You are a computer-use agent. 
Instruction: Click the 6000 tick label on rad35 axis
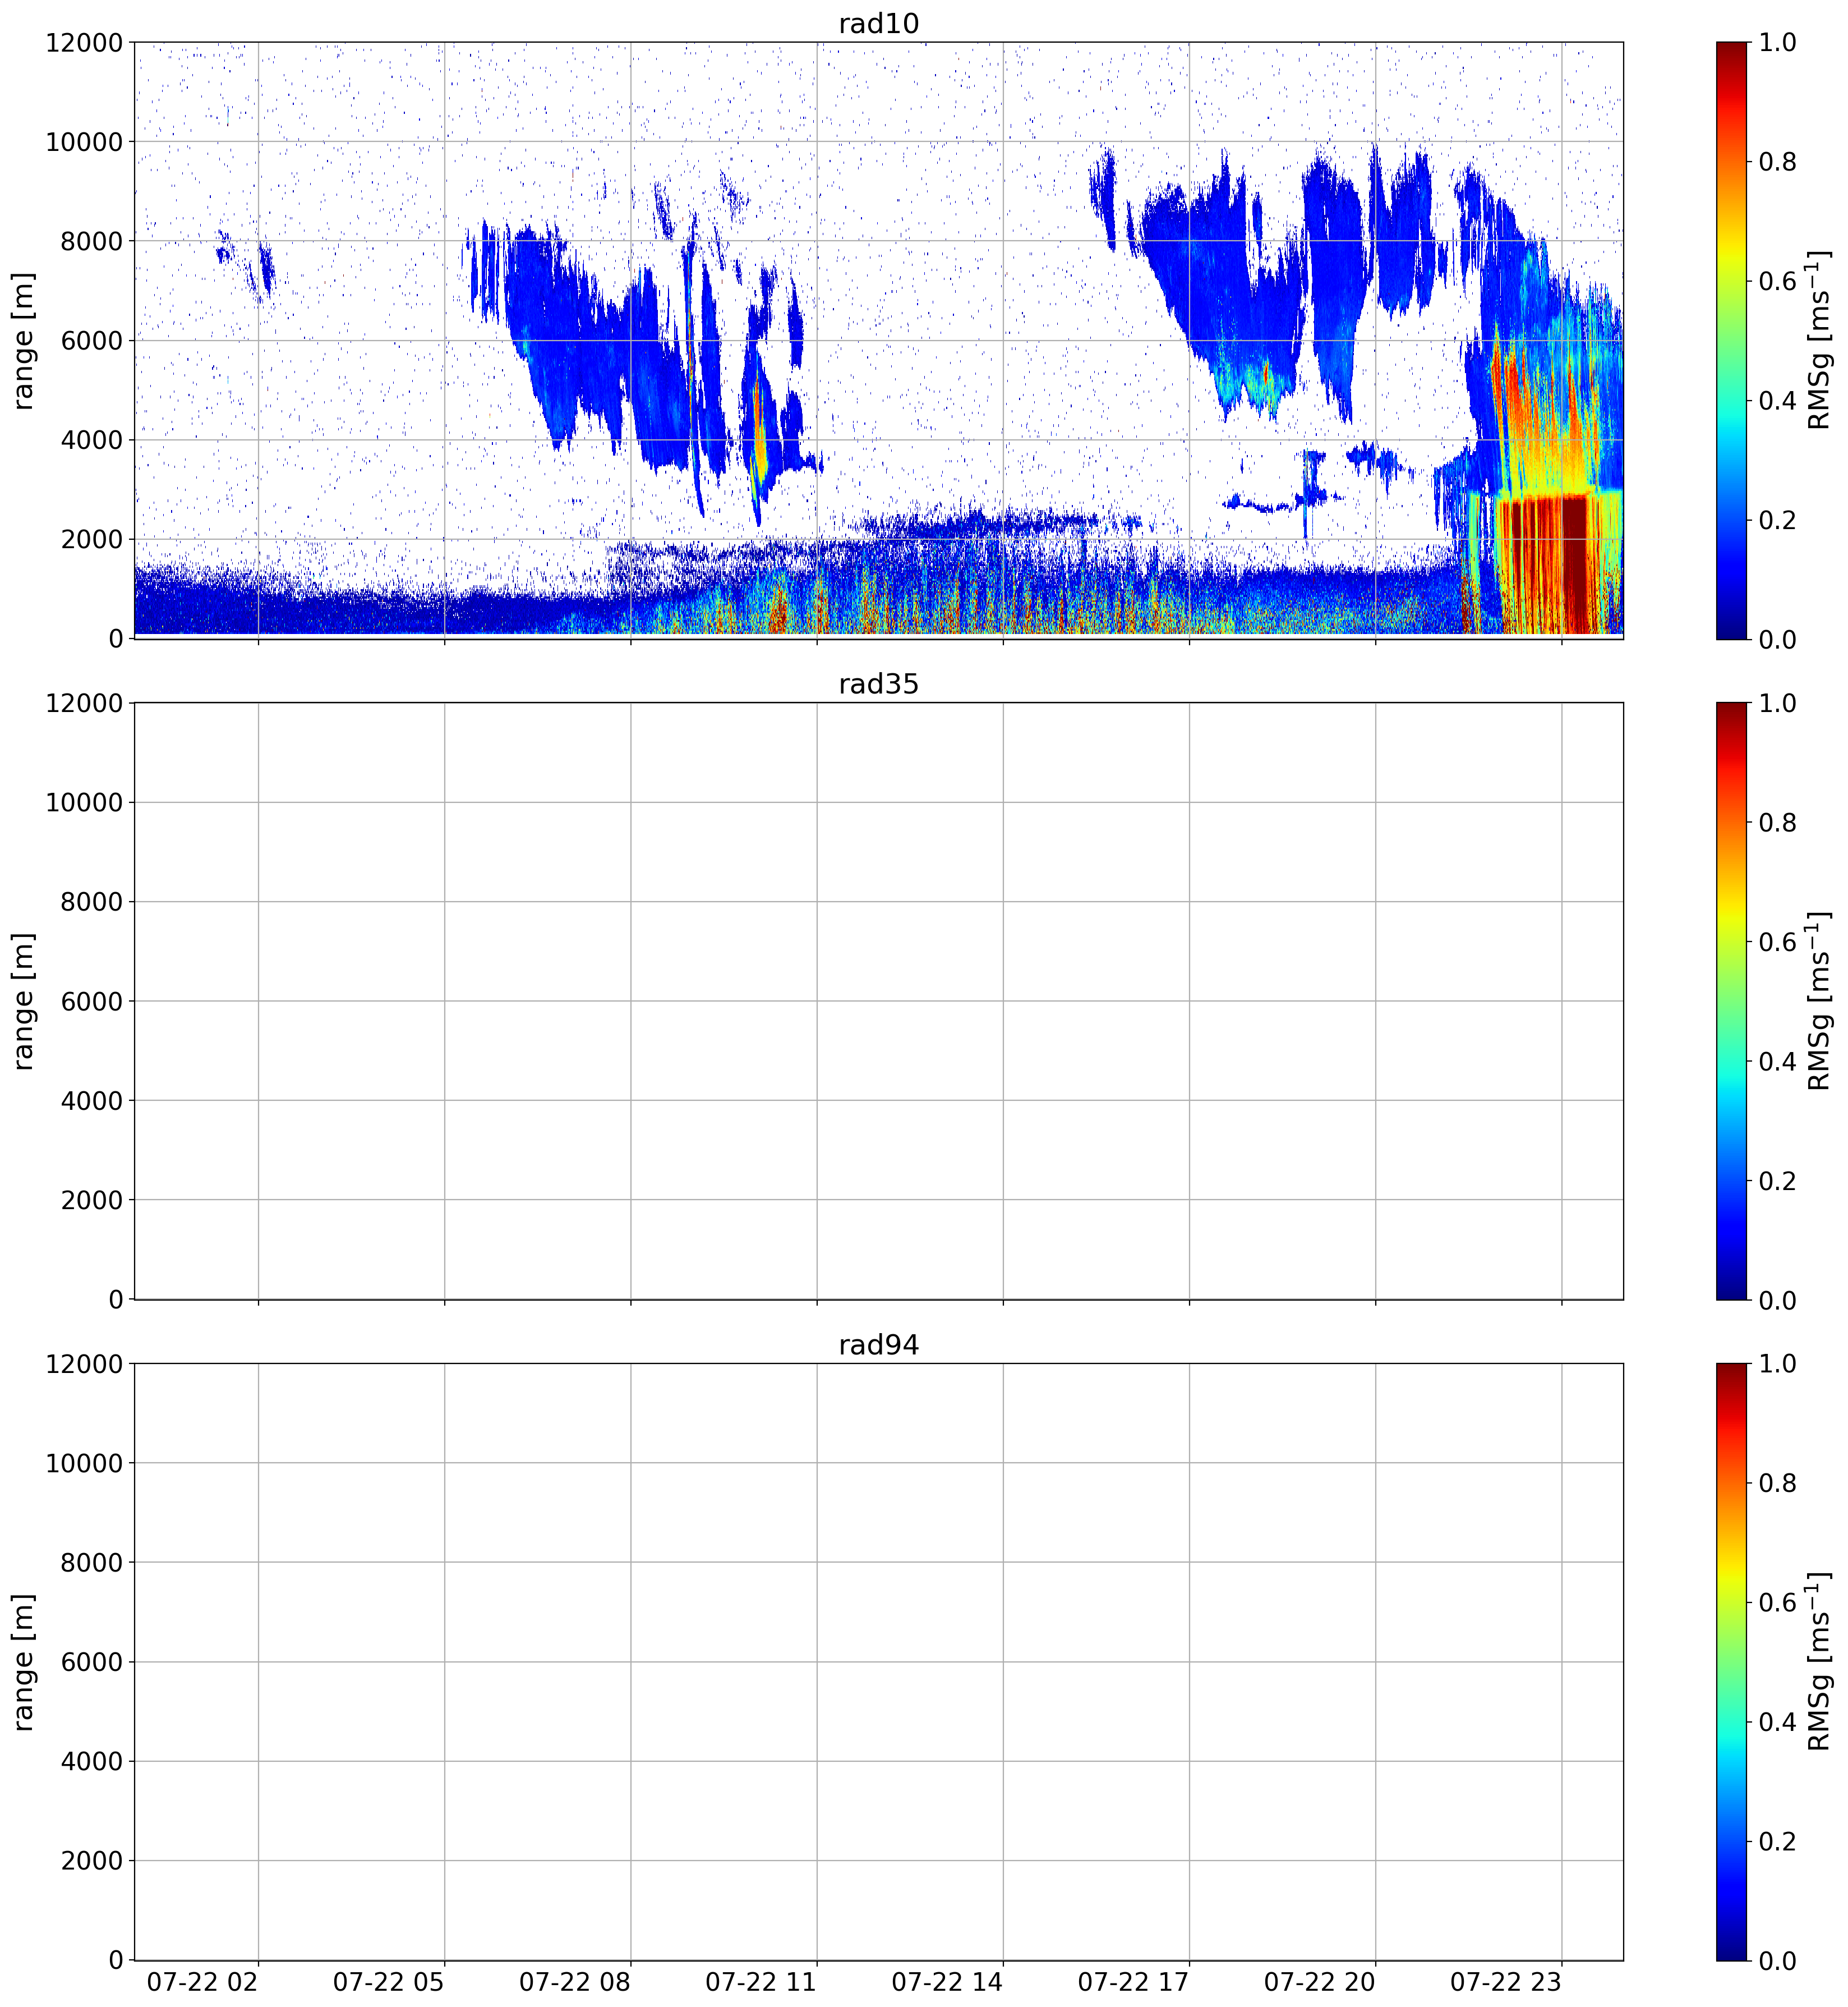pyautogui.click(x=91, y=1002)
